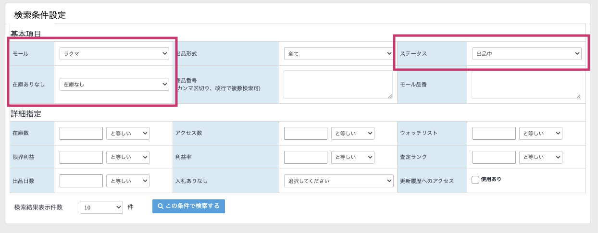The image size is (598, 233).
Task: Expand the 査定ランク comparison operator dropdown
Action: click(540, 157)
